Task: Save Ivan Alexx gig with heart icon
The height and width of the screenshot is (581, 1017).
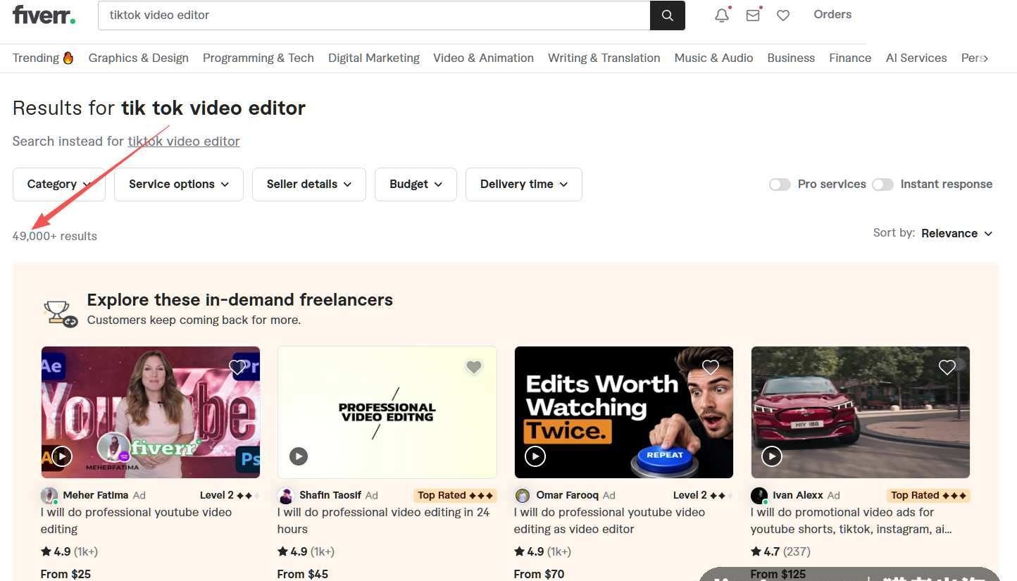Action: click(947, 367)
